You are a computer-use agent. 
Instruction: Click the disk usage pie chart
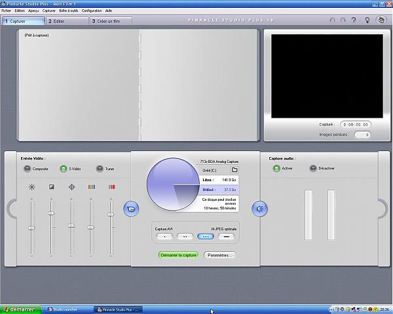tap(173, 184)
